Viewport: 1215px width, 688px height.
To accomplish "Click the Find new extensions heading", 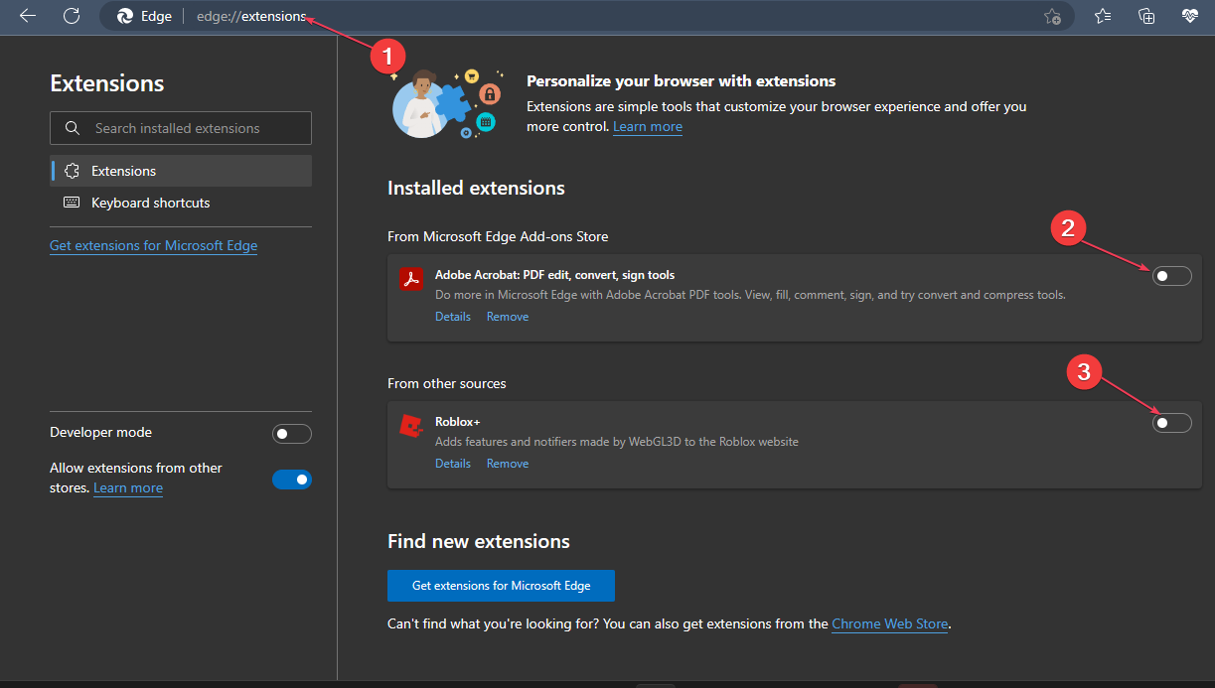I will [x=479, y=541].
